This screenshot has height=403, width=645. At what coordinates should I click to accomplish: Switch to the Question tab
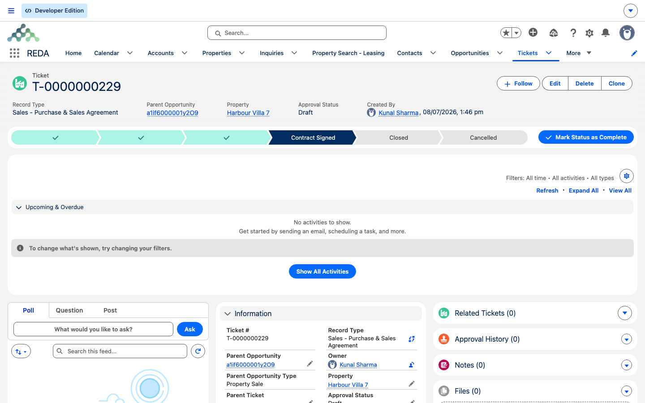(x=69, y=310)
